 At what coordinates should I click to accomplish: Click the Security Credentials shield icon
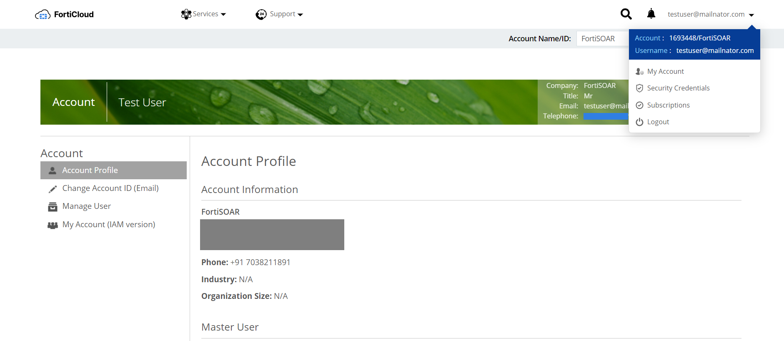[x=639, y=88]
